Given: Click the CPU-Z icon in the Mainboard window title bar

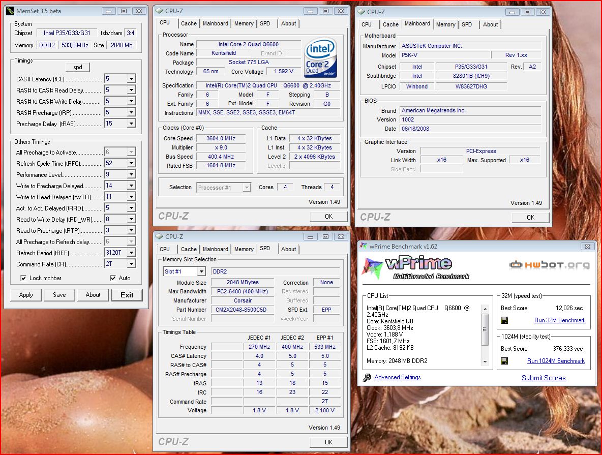Looking at the screenshot, I should (x=361, y=12).
